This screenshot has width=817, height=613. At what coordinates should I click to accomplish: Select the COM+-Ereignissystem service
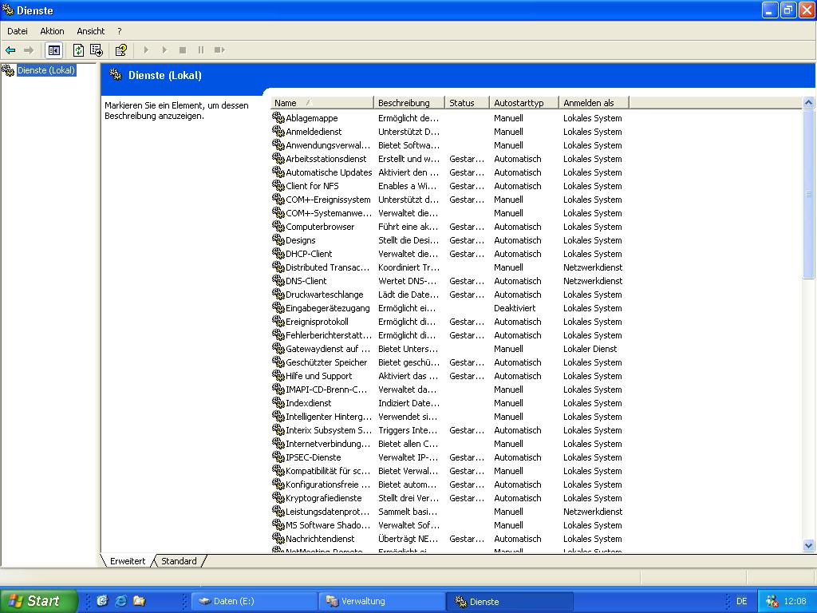coord(328,199)
